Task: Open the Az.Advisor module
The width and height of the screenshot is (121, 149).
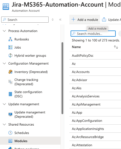Action: click(x=79, y=80)
